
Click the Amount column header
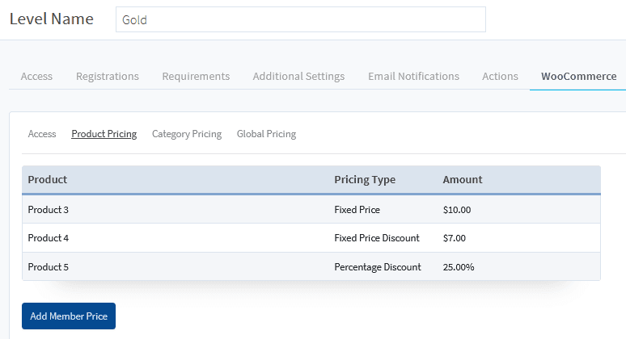(x=463, y=180)
